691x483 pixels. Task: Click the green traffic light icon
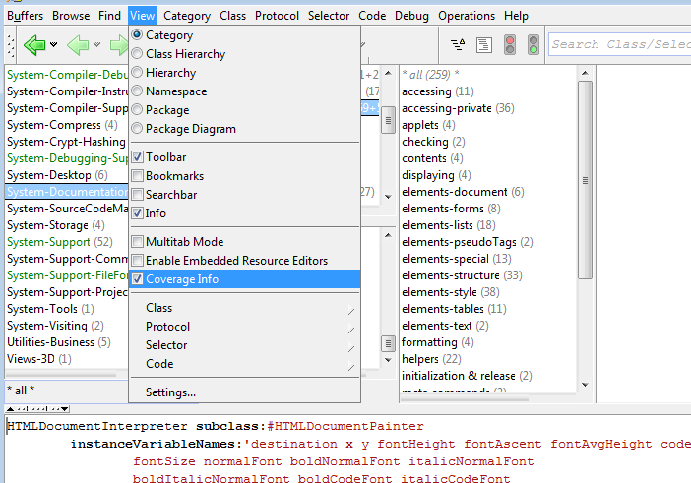(x=534, y=45)
